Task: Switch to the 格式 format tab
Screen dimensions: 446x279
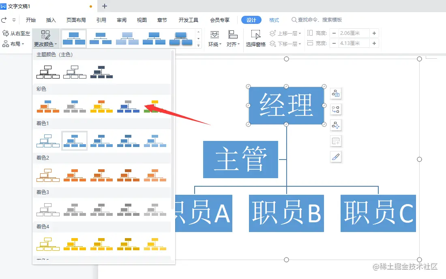Action: (274, 20)
